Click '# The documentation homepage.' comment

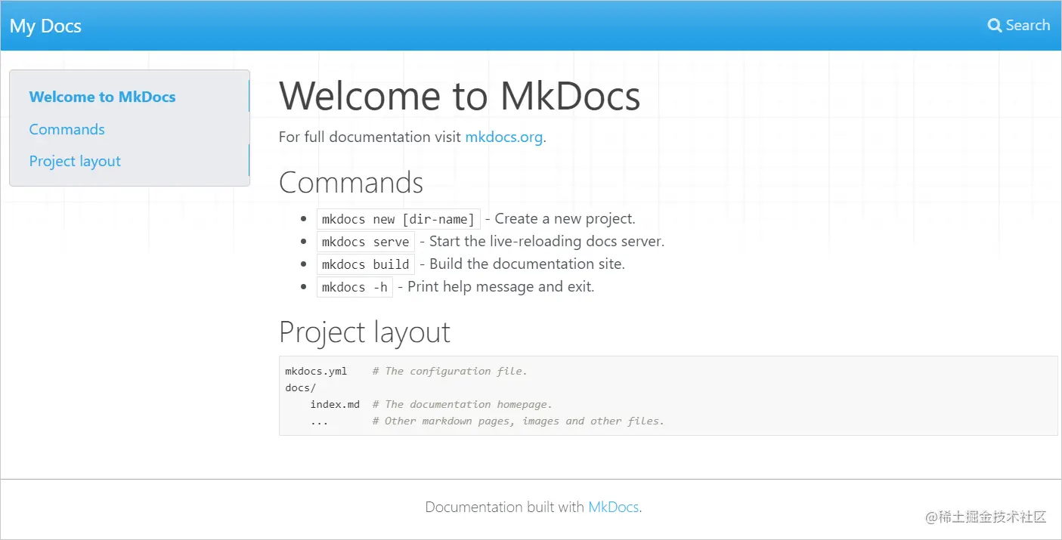coord(463,404)
